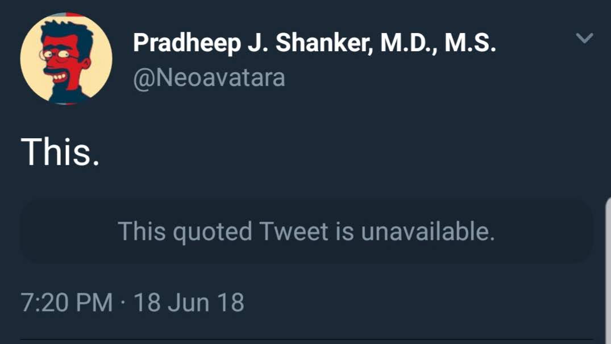
Task: Click the @Neoavatara handle
Action: click(x=209, y=77)
